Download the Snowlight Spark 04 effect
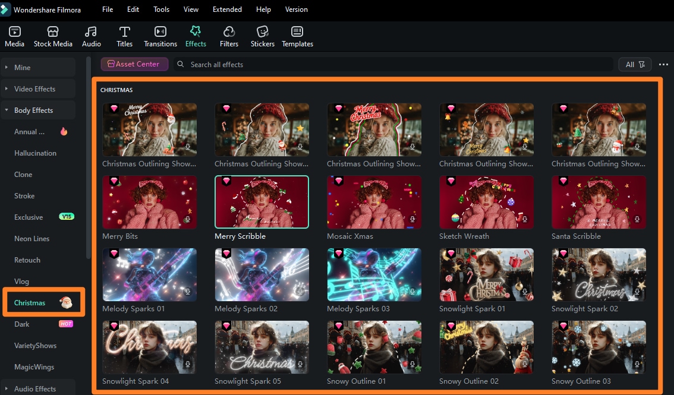Screen dimensions: 674x395 coord(187,364)
